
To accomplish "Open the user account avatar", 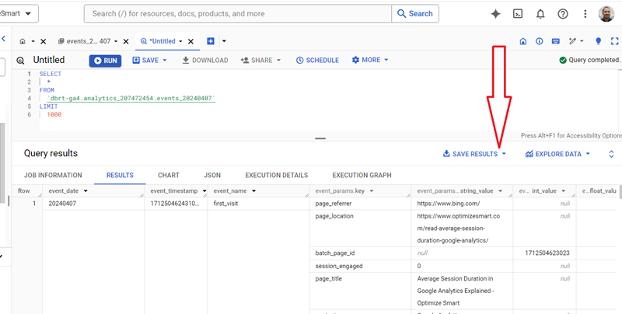I will 606,14.
